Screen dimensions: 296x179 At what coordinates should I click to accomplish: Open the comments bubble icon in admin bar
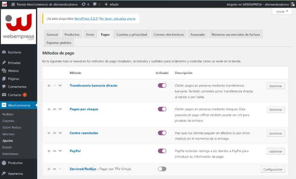point(94,4)
